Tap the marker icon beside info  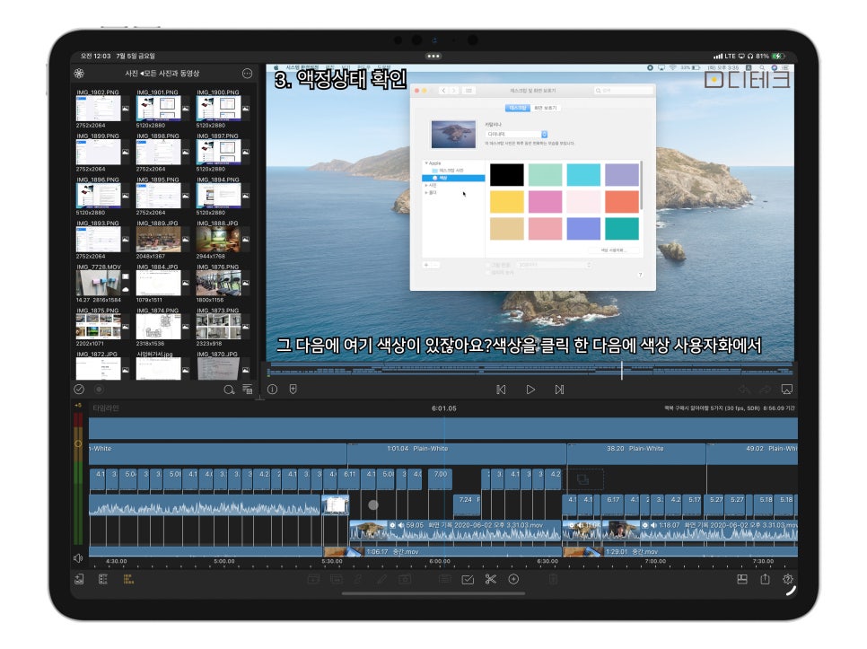(293, 390)
